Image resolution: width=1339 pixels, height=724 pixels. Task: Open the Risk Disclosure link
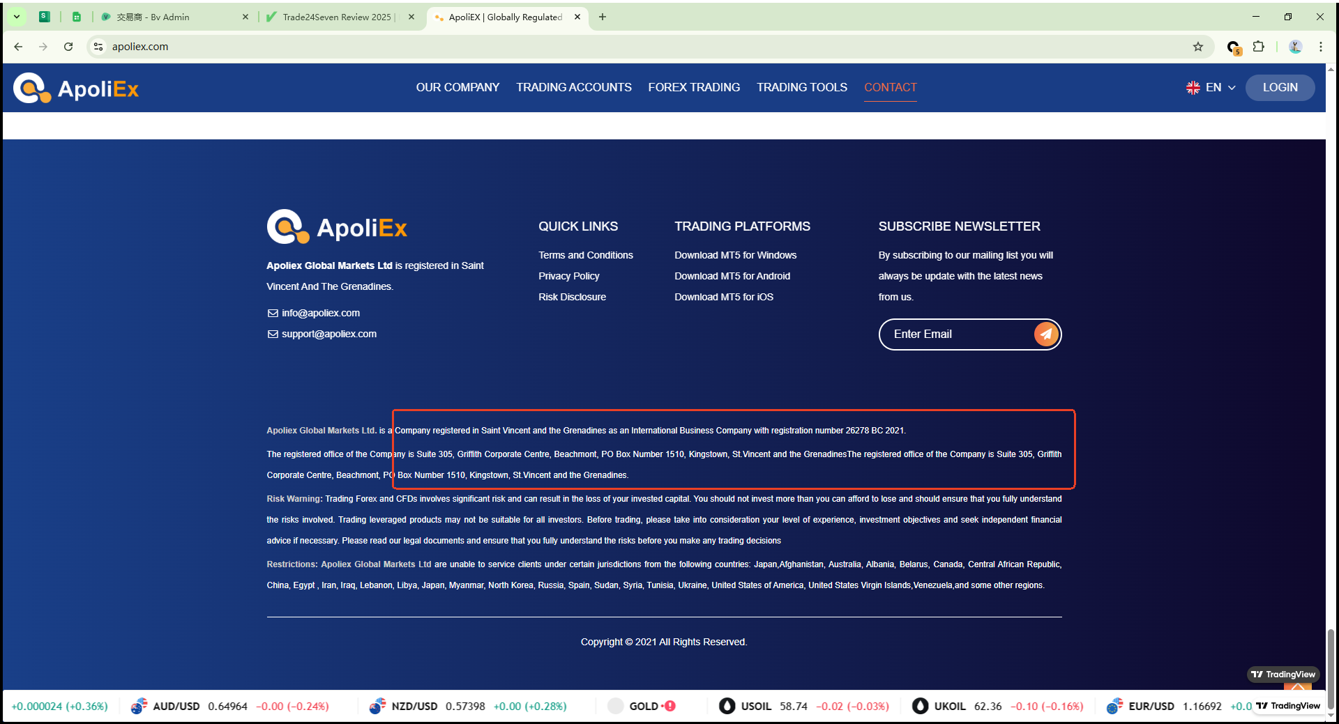point(572,297)
